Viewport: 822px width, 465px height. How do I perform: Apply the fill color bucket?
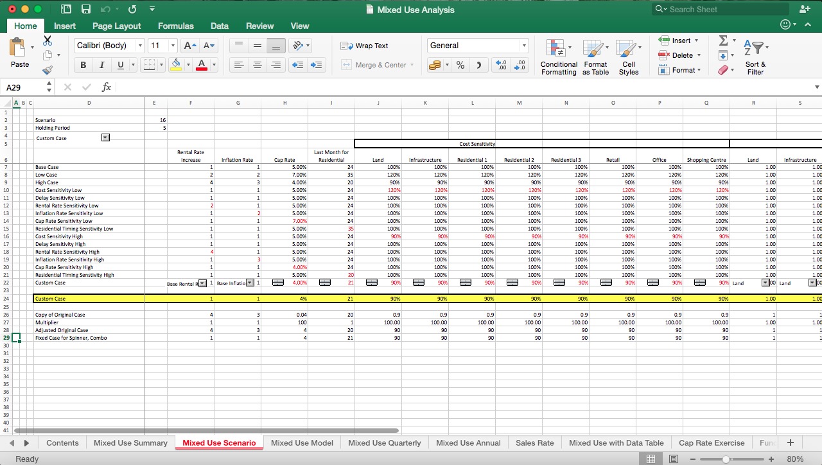point(175,65)
